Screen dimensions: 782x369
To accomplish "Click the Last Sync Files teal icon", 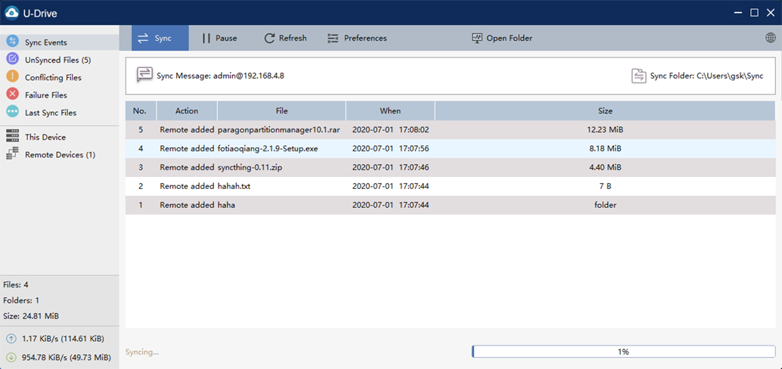I will tap(12, 112).
